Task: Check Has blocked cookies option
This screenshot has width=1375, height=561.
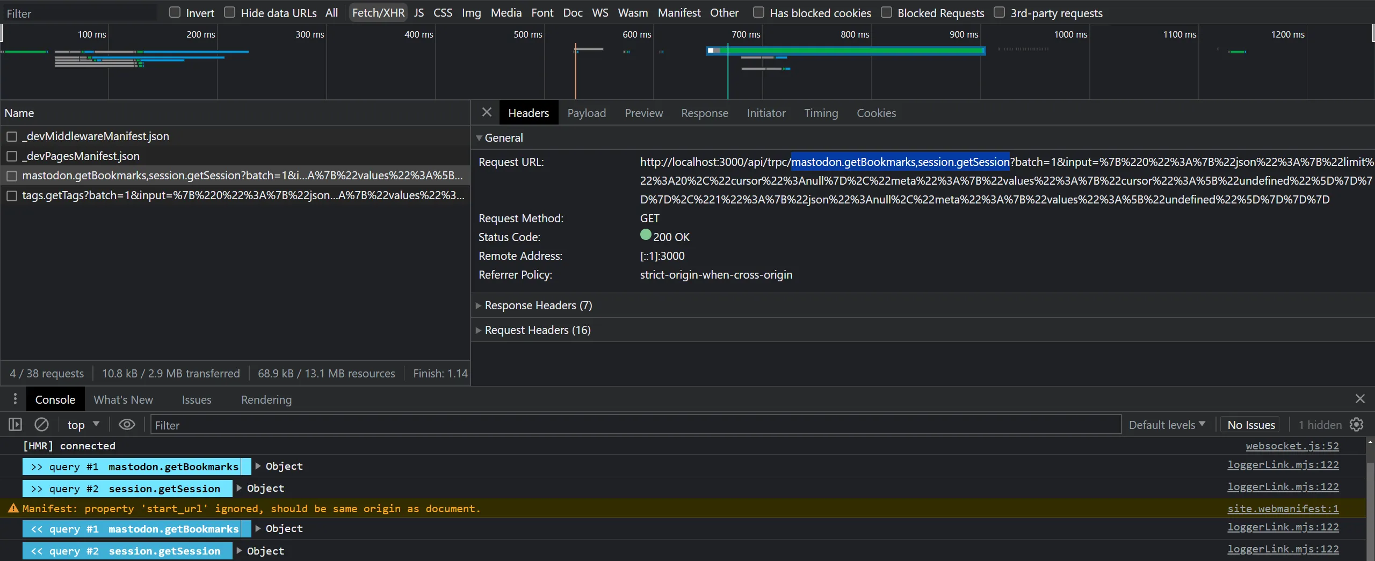Action: 758,12
